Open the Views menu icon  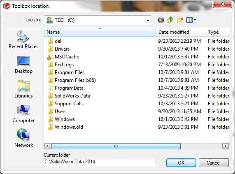189,20
